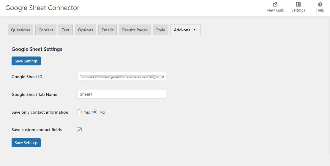Select the Text tab
This screenshot has width=330, height=166.
coord(65,30)
